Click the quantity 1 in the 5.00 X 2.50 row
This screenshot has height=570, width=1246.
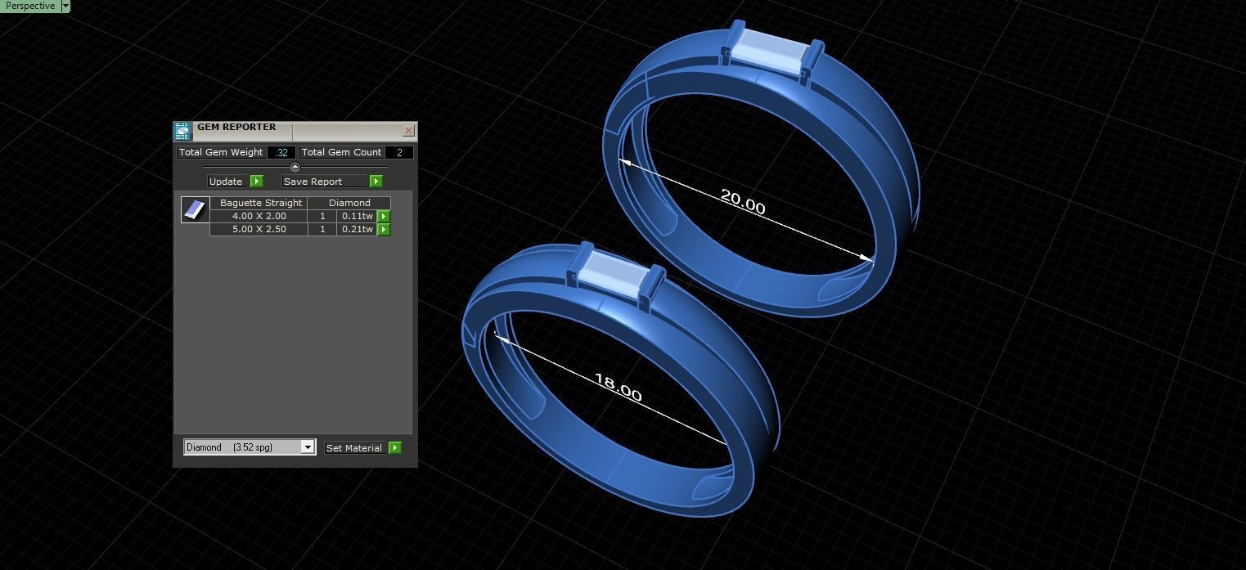[322, 230]
